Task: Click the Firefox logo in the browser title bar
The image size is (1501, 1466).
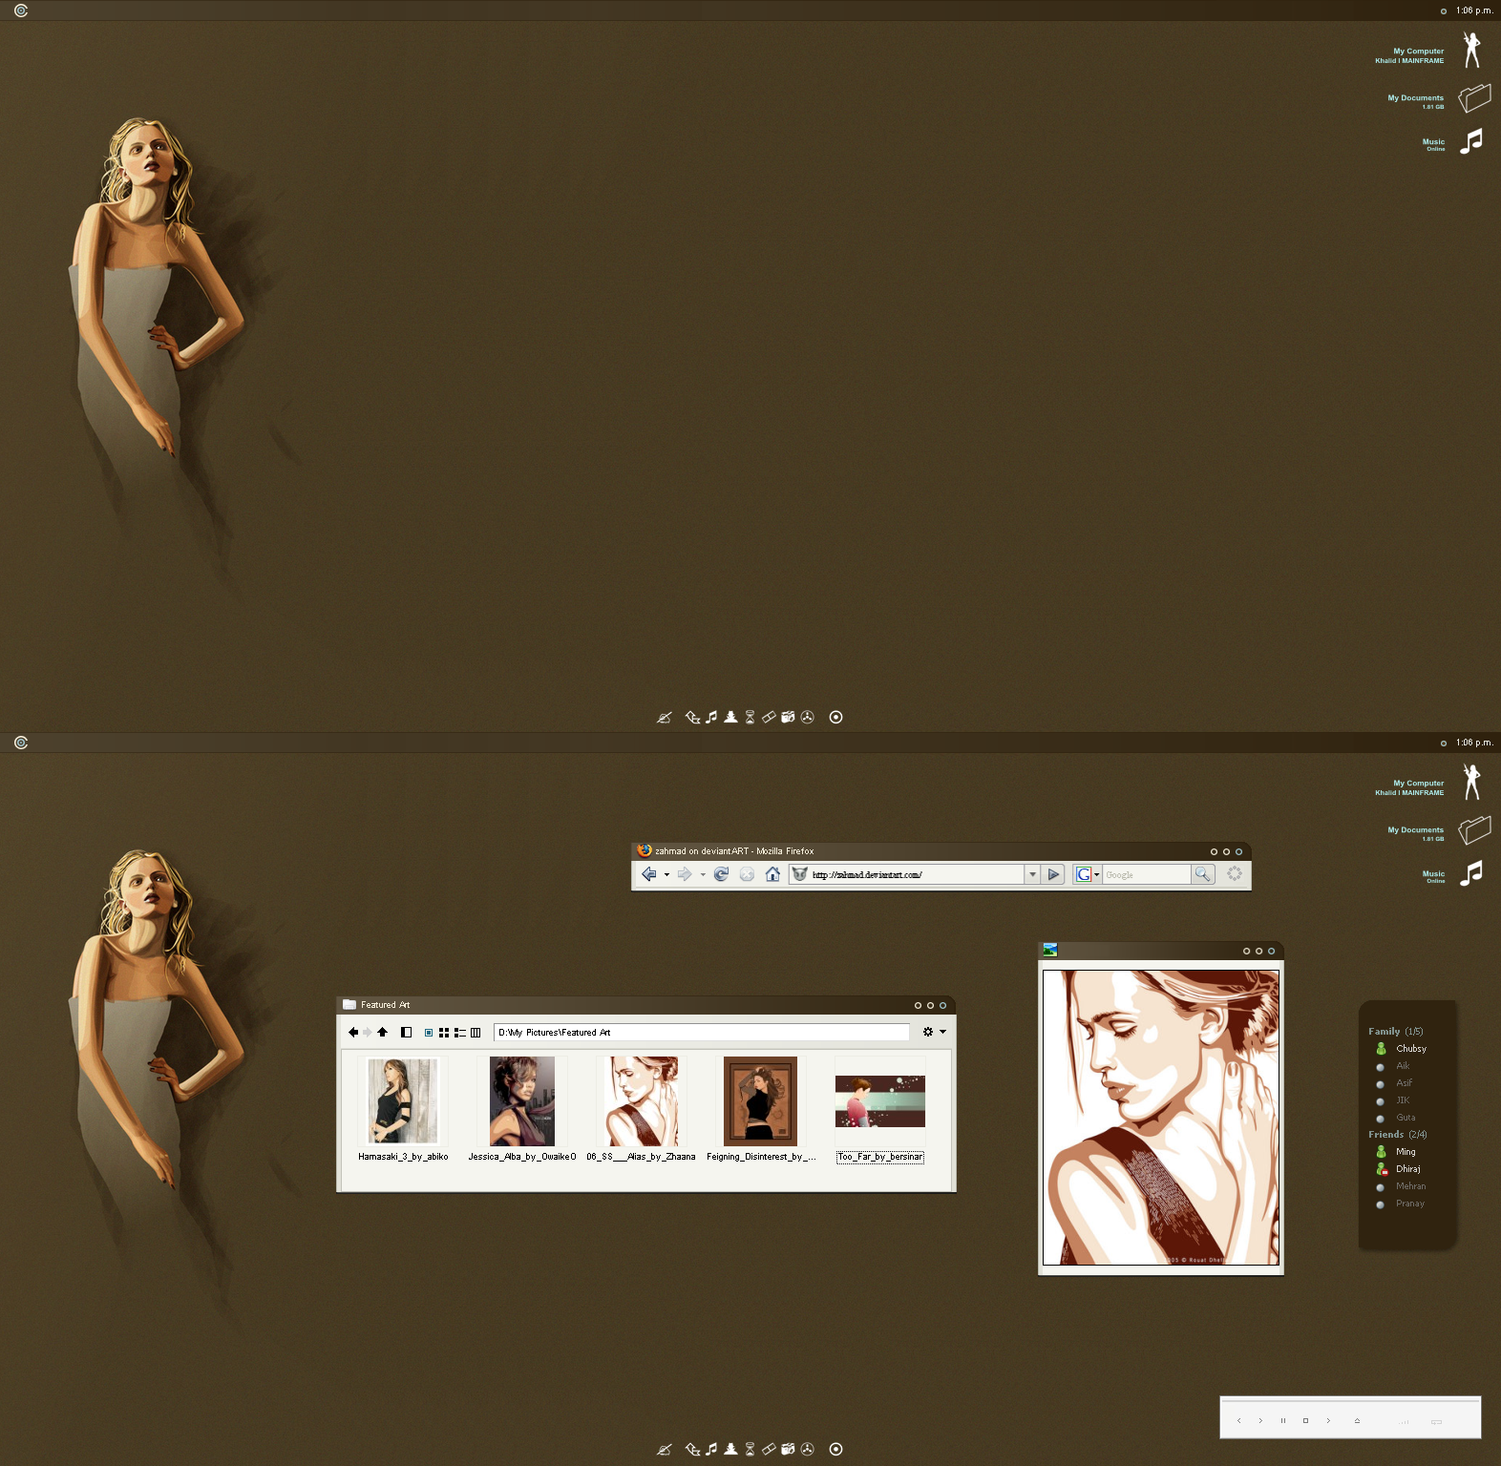Action: (x=645, y=849)
